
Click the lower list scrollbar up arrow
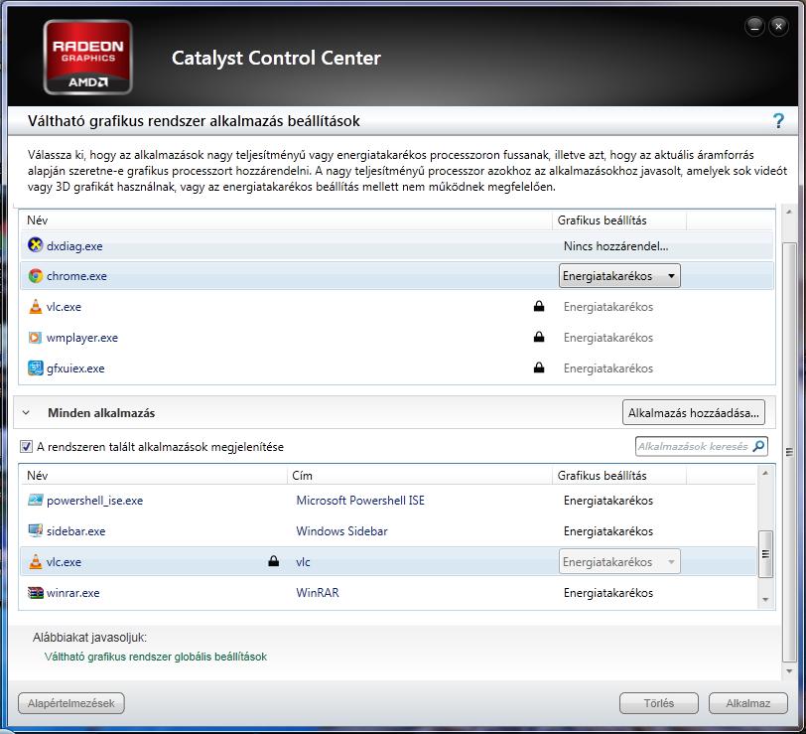point(765,473)
